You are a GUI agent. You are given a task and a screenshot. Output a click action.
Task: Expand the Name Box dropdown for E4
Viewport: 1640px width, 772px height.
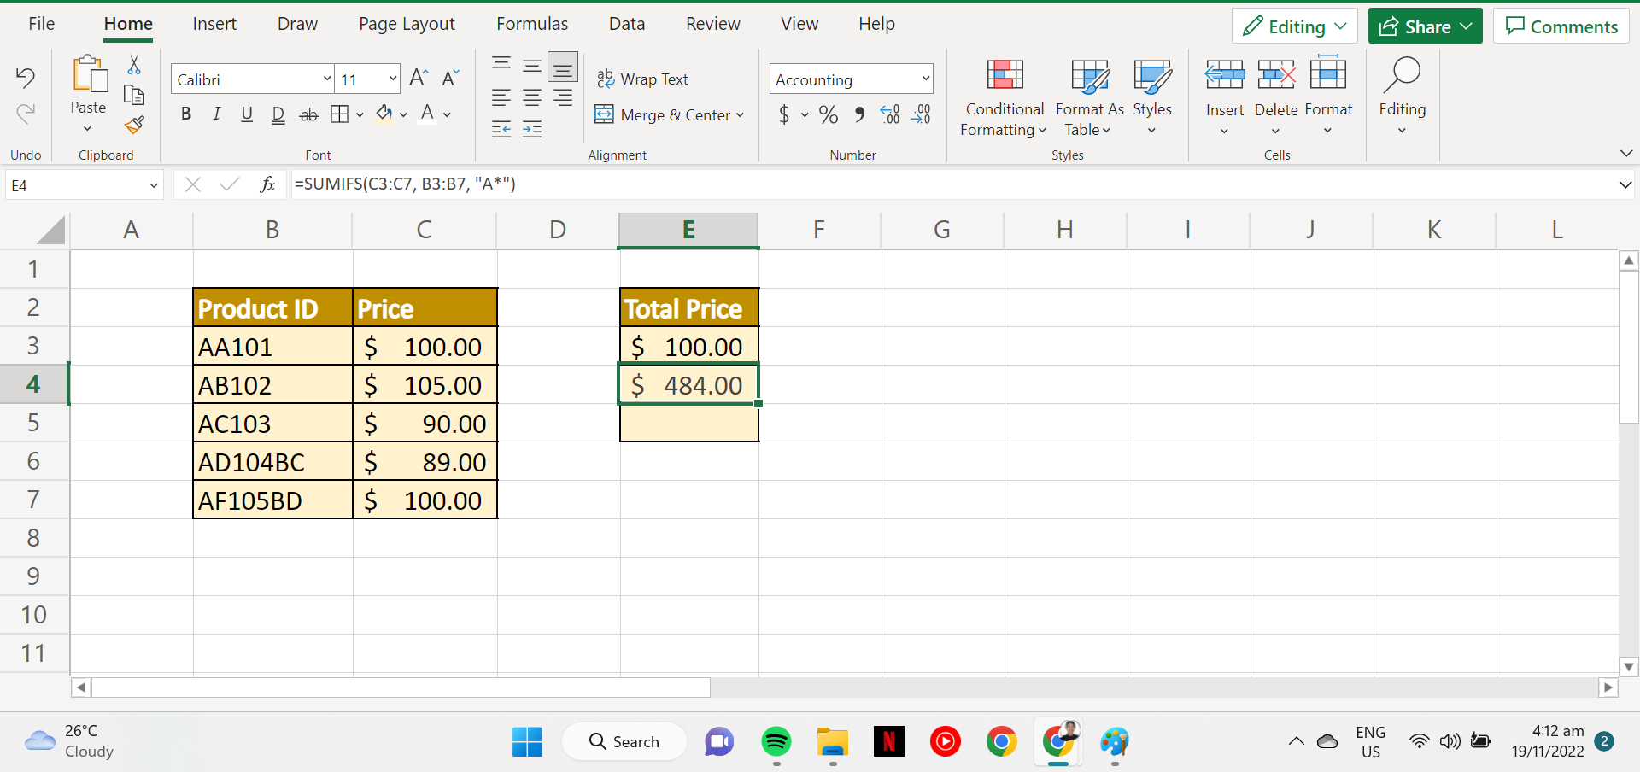click(x=154, y=185)
